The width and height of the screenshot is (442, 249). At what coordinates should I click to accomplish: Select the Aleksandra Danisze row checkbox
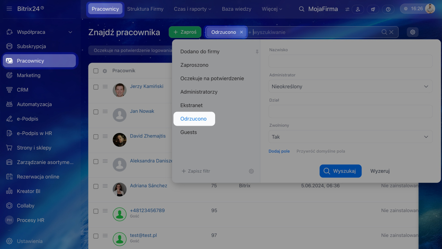tap(96, 162)
